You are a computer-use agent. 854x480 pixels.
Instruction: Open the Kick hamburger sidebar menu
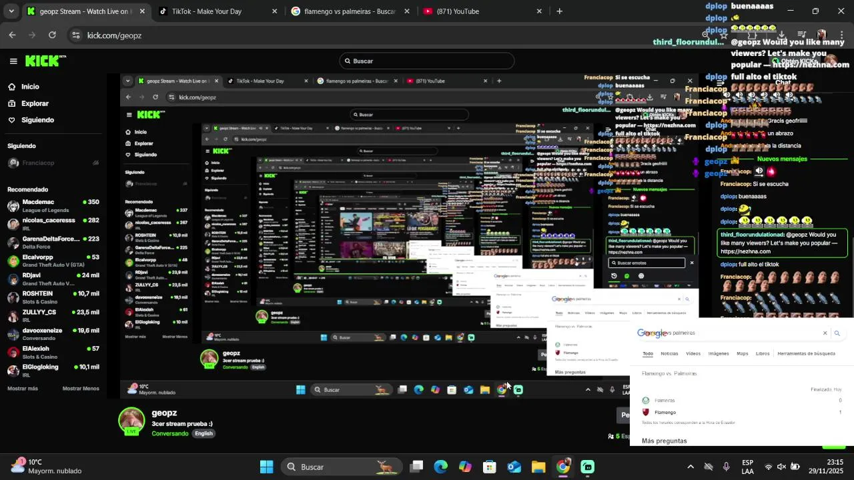pos(13,61)
